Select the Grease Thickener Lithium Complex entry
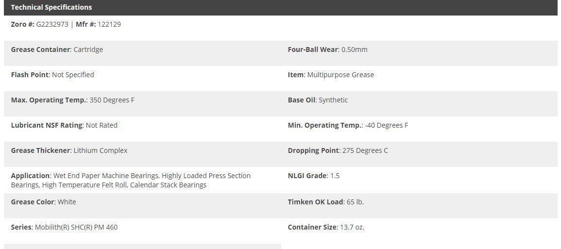The width and height of the screenshot is (561, 249). click(x=69, y=150)
